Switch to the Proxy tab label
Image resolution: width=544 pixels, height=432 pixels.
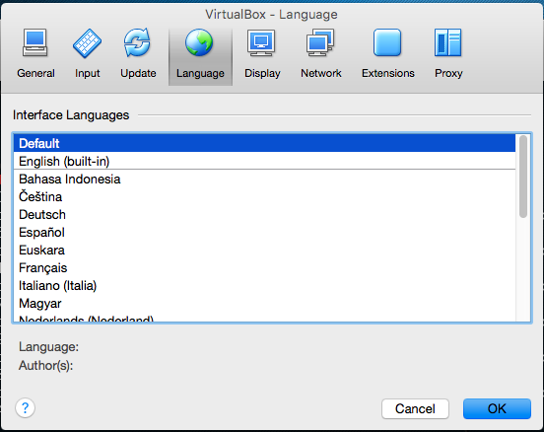click(x=448, y=73)
